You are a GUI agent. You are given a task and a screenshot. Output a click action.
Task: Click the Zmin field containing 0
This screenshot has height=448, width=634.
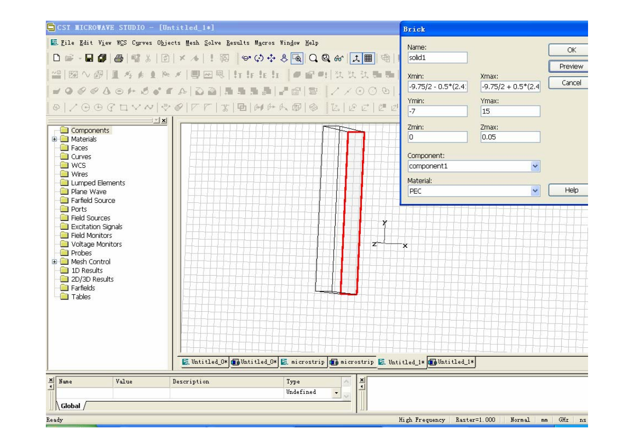[437, 137]
